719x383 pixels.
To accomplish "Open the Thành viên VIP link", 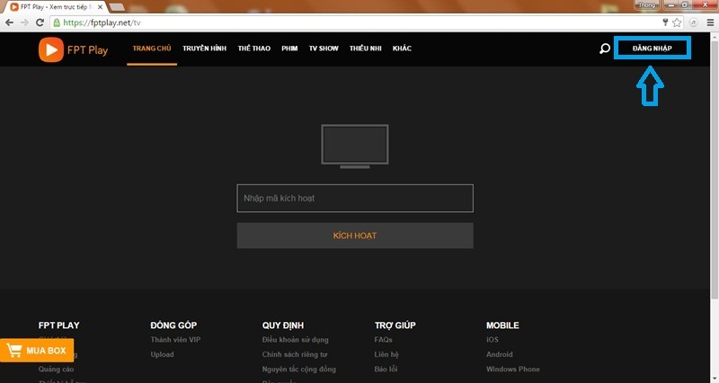I will pos(174,340).
